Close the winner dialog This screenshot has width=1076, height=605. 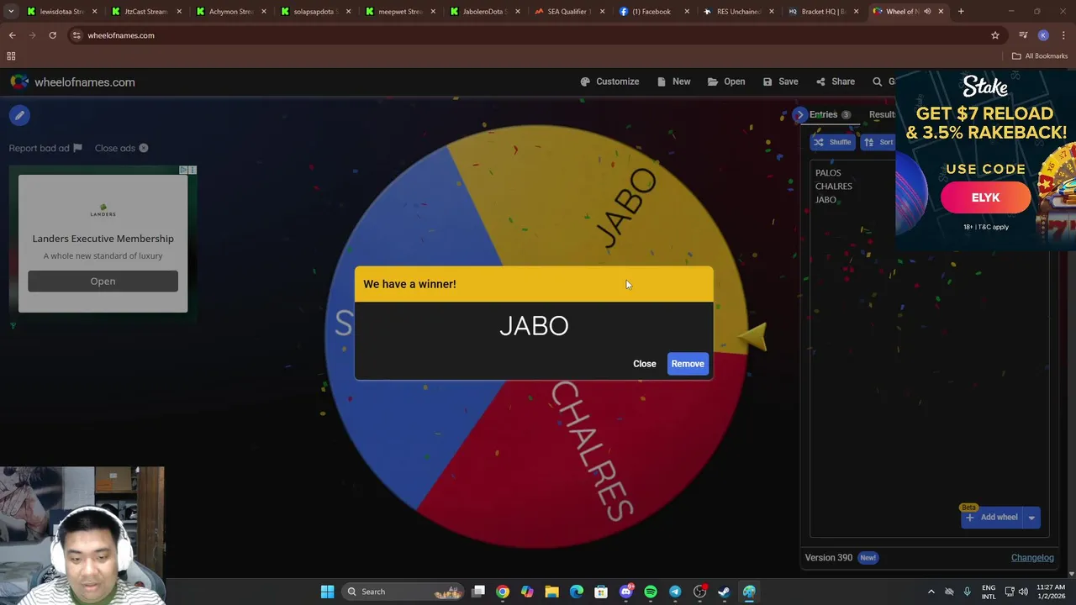[645, 364]
